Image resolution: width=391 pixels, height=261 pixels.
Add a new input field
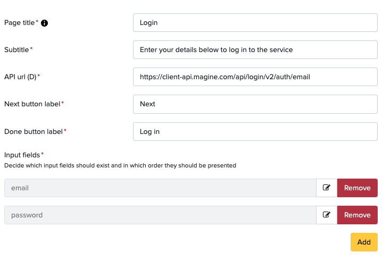(364, 242)
